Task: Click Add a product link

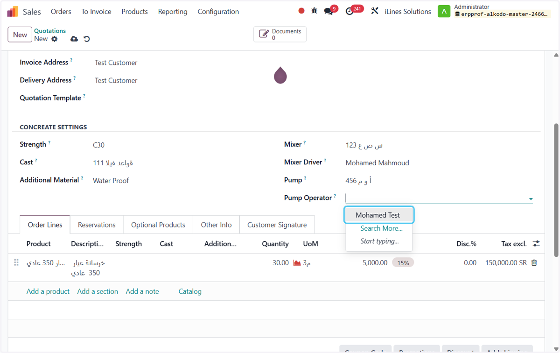Action: [x=48, y=291]
